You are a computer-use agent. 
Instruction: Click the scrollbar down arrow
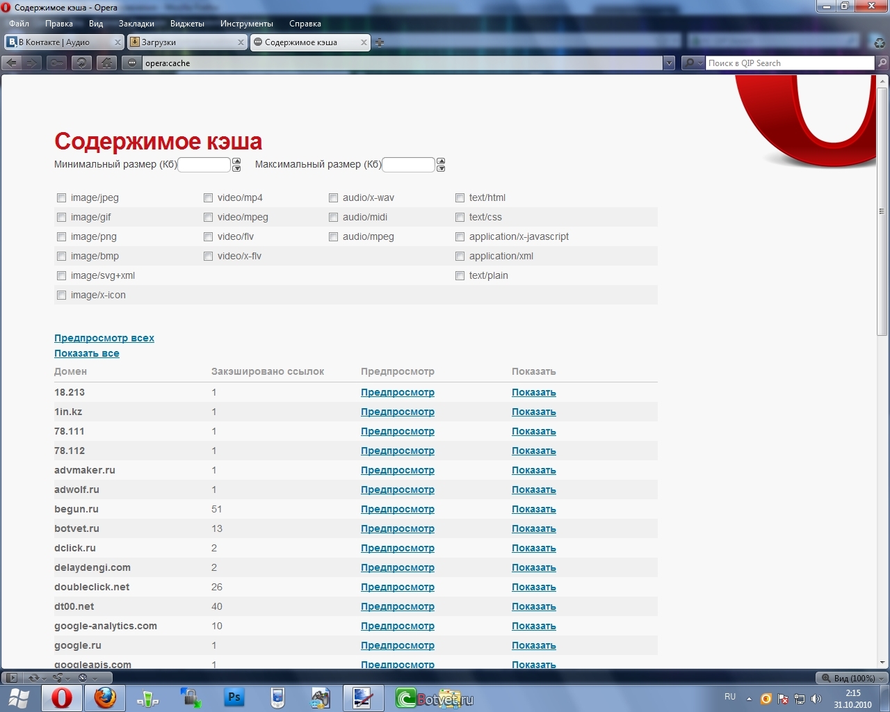[x=882, y=663]
